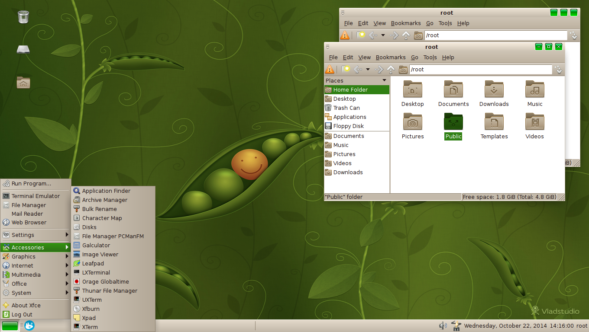
Task: Open the history dropdown arrow in front window
Action: [x=368, y=69]
